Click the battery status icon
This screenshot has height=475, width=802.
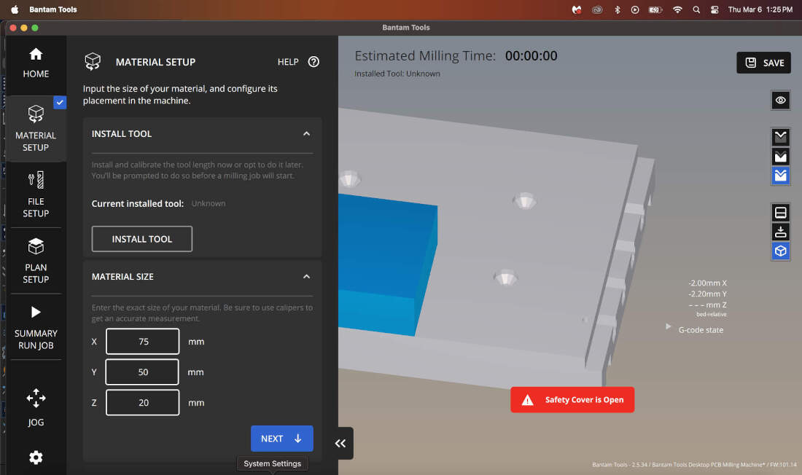655,9
